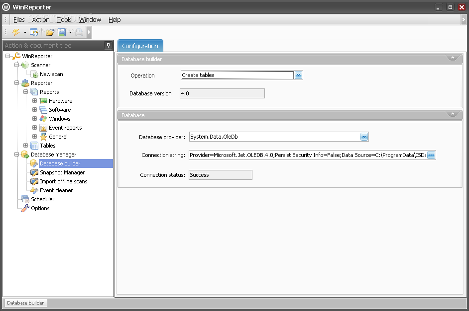Click the New scan icon
The image size is (469, 311).
(35, 74)
